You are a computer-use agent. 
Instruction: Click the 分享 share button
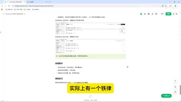click(162, 14)
